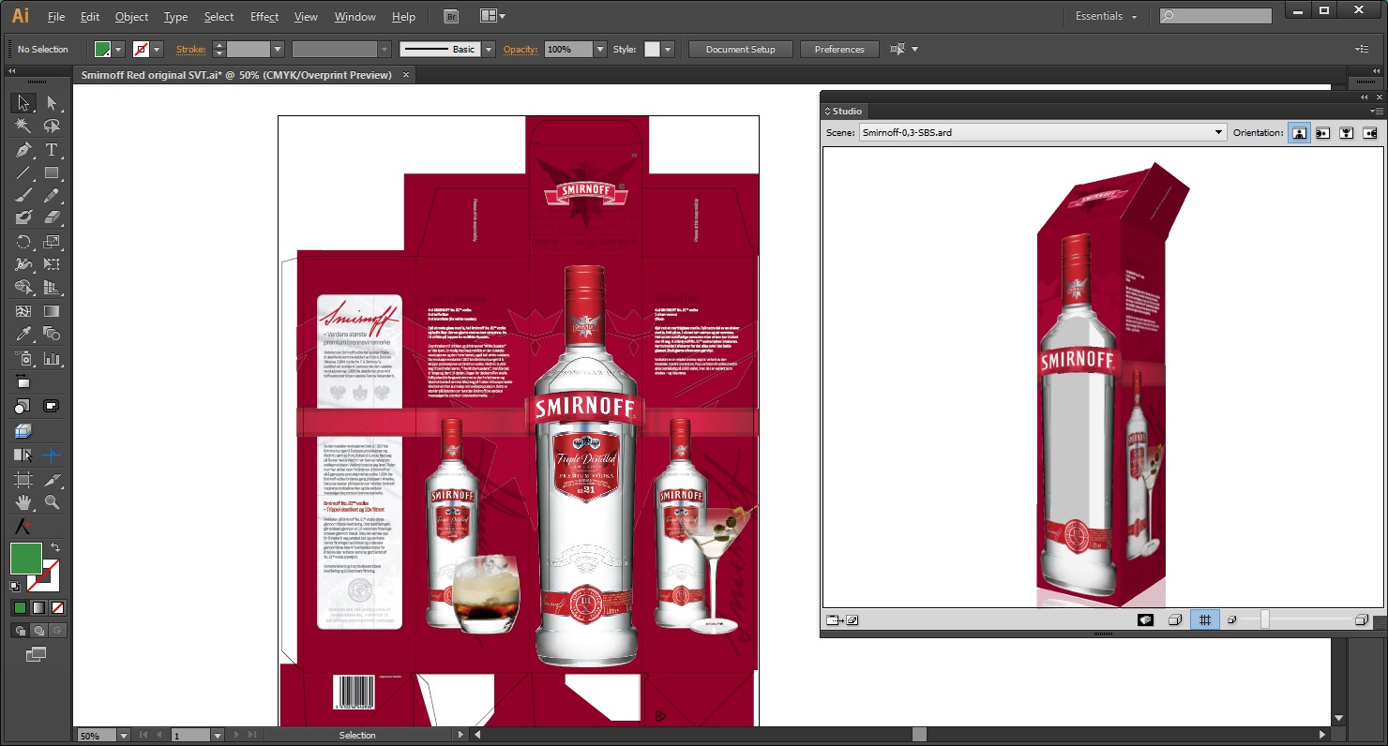Viewport: 1388px width, 746px height.
Task: Open the Effect menu
Action: coord(264,17)
